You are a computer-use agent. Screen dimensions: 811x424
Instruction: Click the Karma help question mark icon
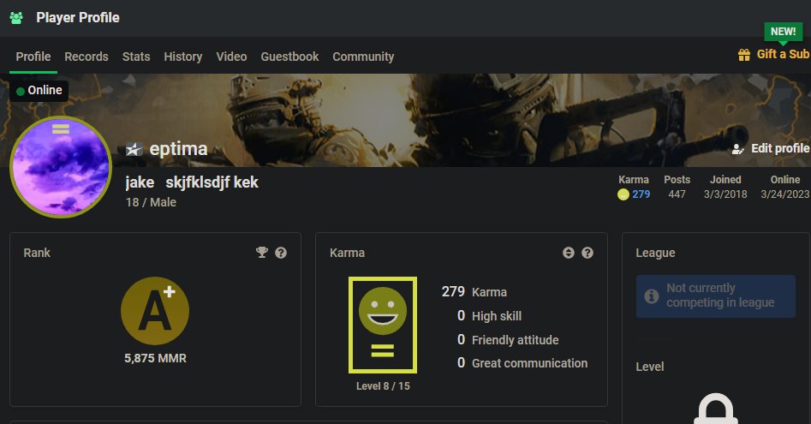click(x=587, y=253)
